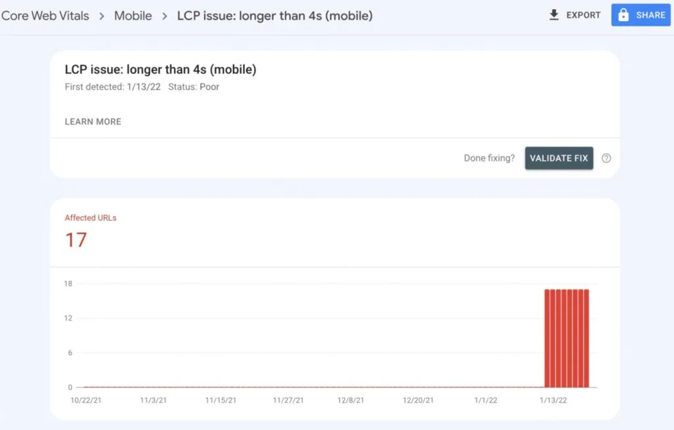This screenshot has width=674, height=430.
Task: Open the help tooltip next to Validate Fix
Action: [x=606, y=158]
